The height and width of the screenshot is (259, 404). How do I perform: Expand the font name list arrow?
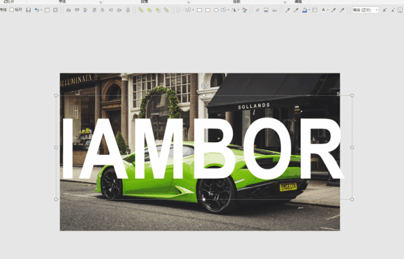(x=376, y=10)
